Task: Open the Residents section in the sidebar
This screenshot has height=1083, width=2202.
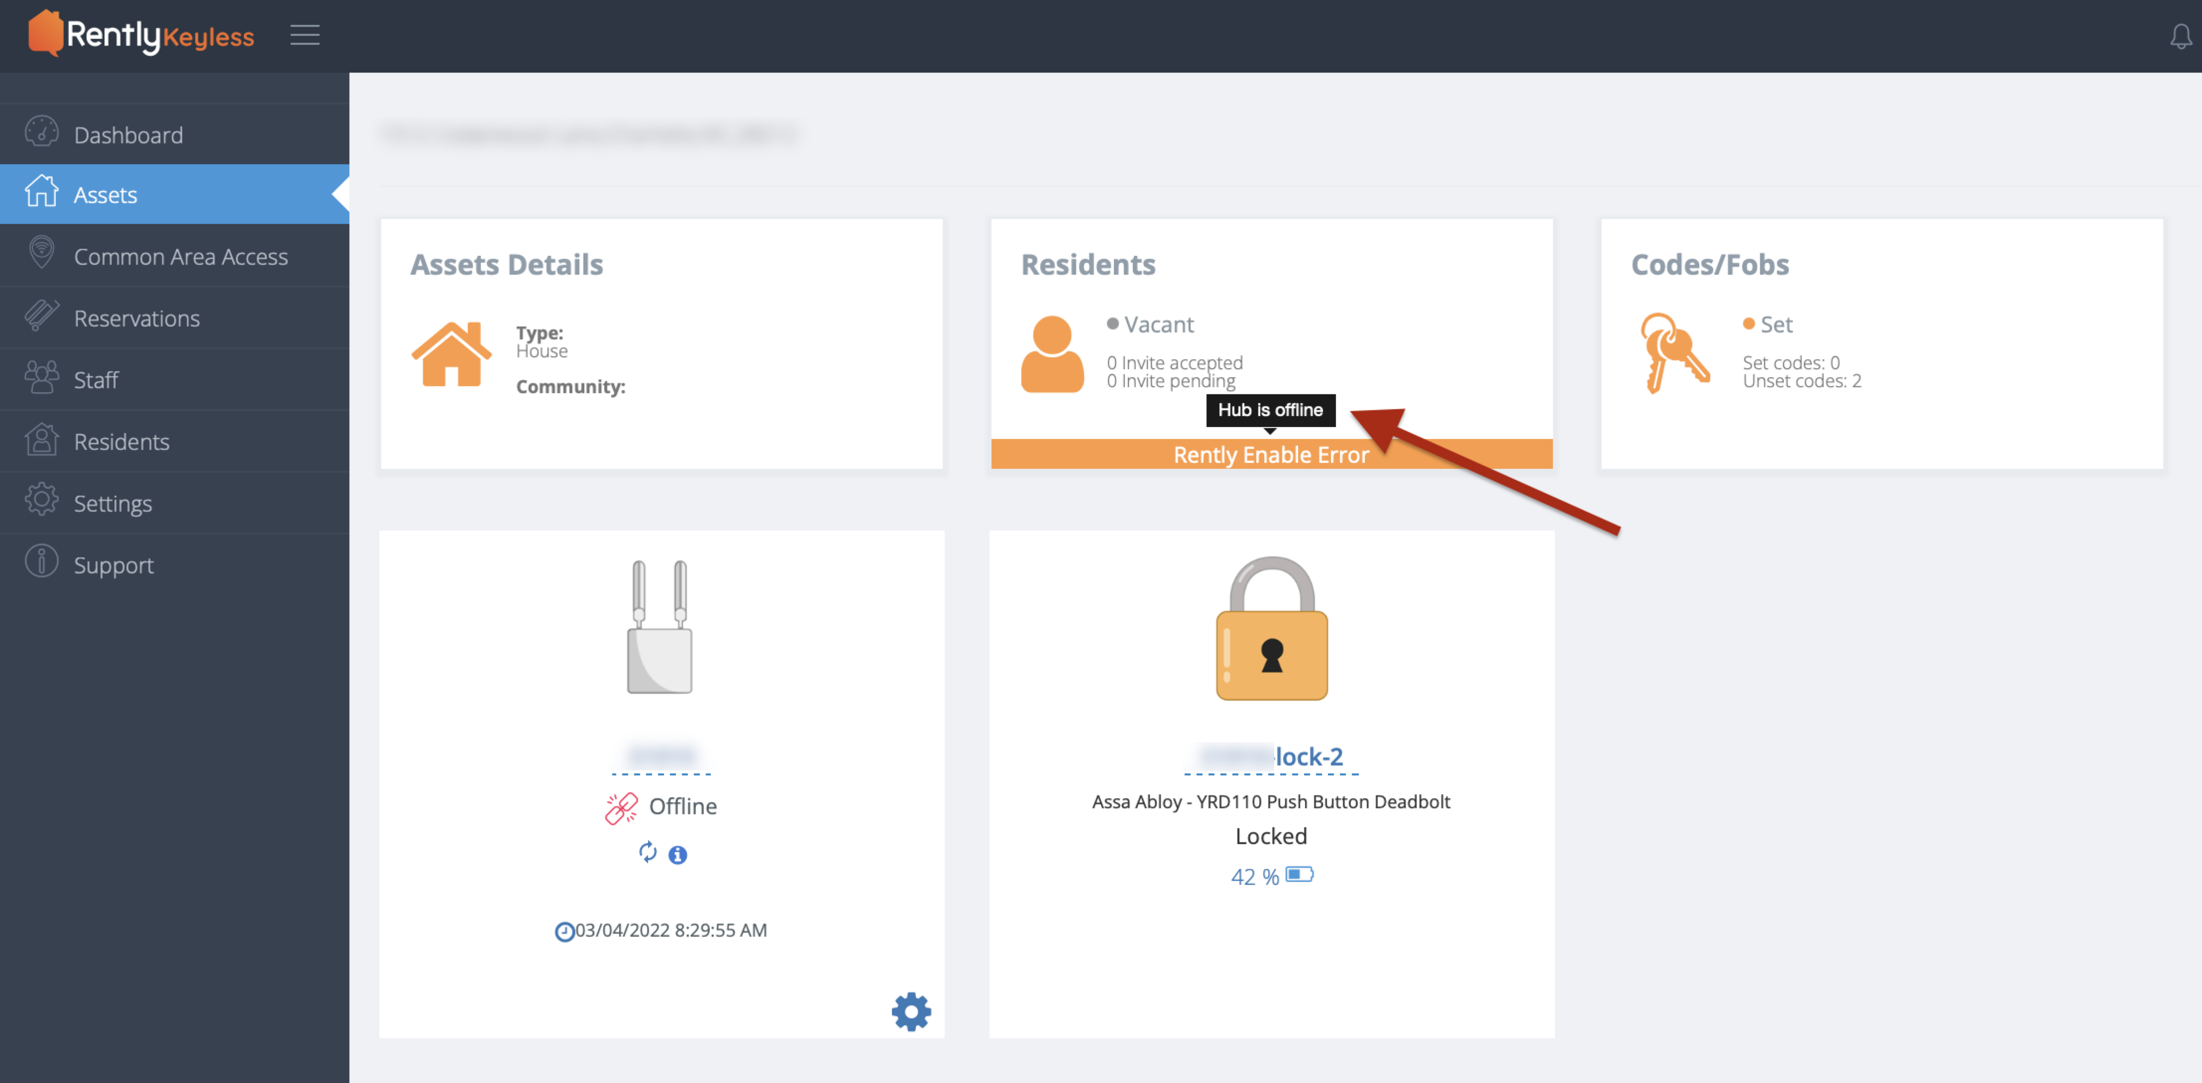Action: click(x=174, y=441)
